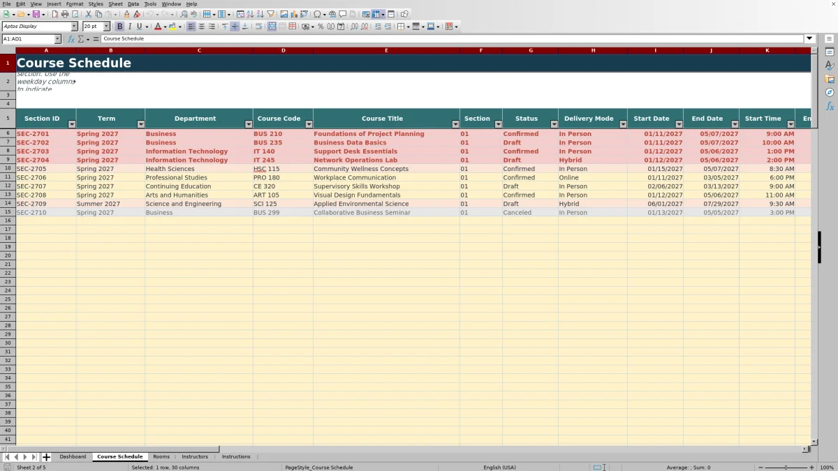This screenshot has height=471, width=838.
Task: Open the Department column filter dropdown
Action: (x=249, y=124)
